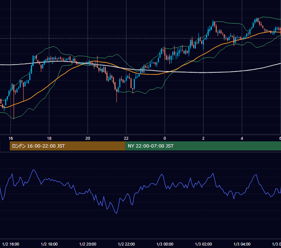The image size is (281, 248).
Task: Select the ロンドン 16:00-22:00 JST session bar
Action: (67, 146)
